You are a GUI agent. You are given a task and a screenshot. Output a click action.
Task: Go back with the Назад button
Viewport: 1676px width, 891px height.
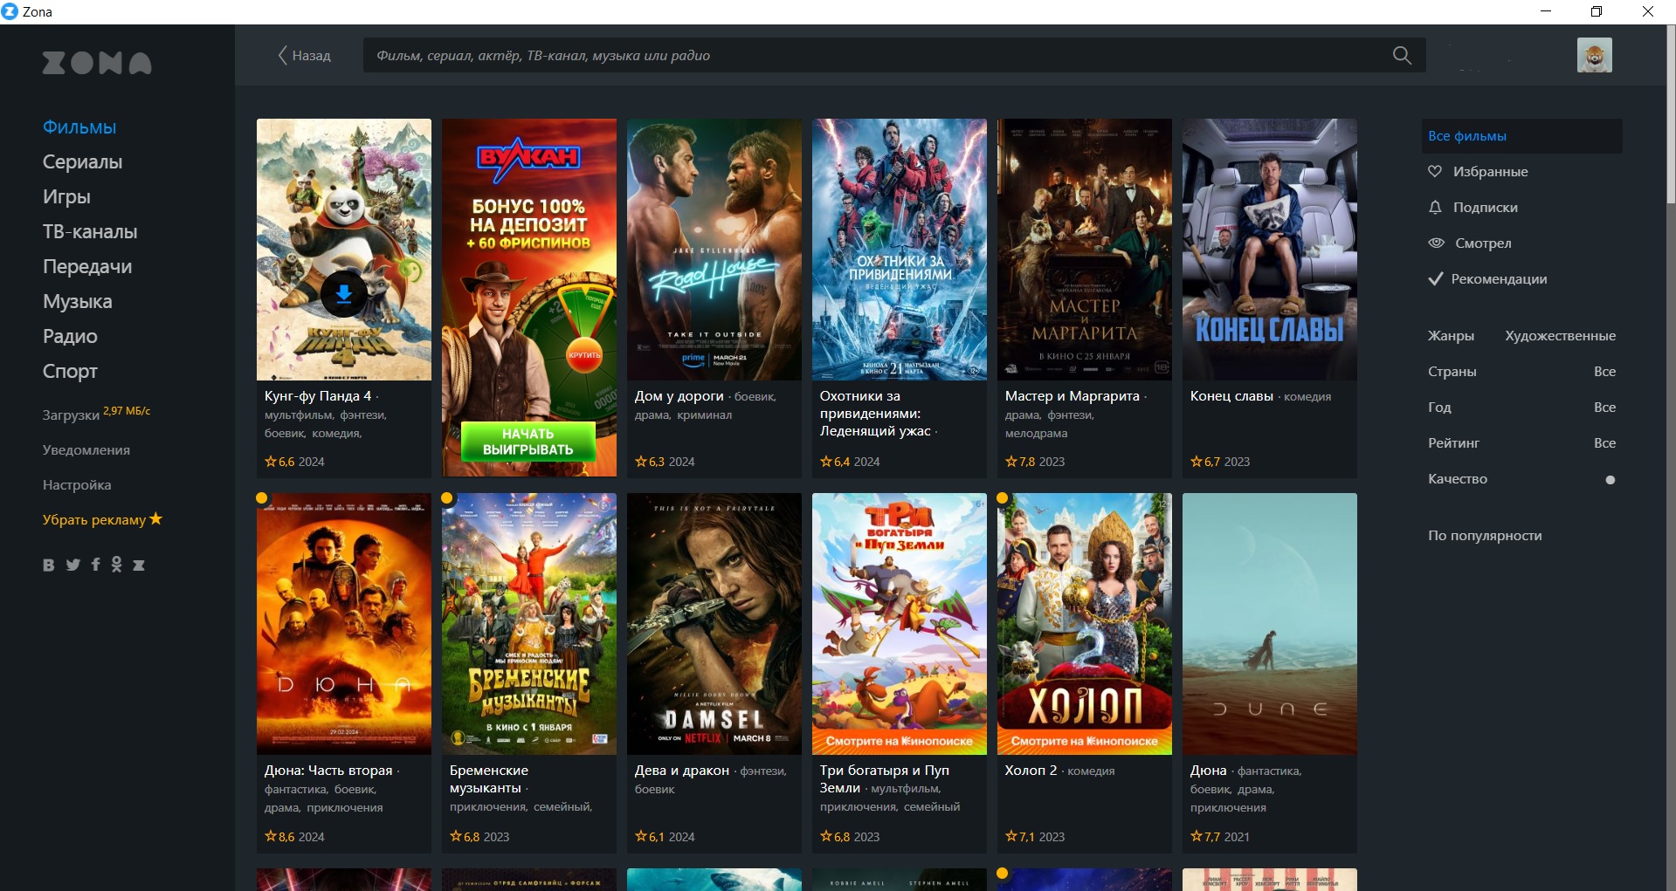pyautogui.click(x=304, y=55)
